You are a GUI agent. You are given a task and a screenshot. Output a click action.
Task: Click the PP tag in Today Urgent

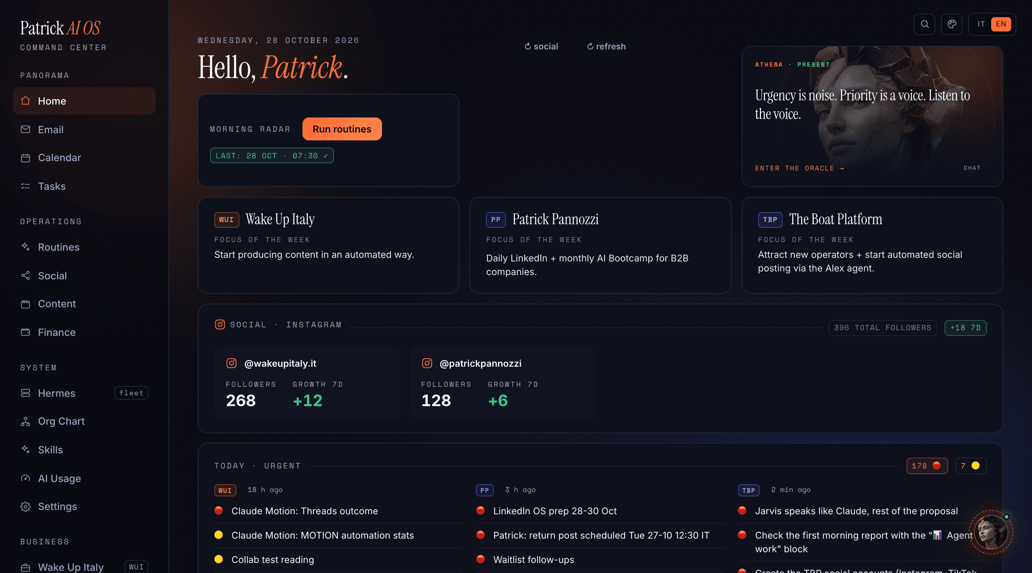[484, 490]
